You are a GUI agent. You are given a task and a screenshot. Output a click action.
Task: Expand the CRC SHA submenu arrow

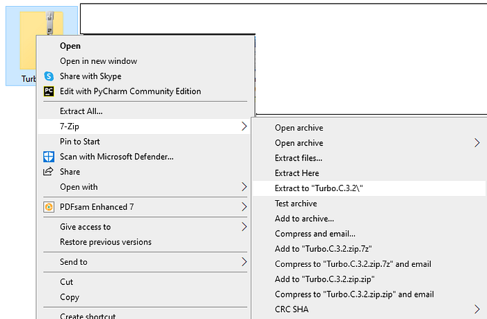pyautogui.click(x=477, y=309)
